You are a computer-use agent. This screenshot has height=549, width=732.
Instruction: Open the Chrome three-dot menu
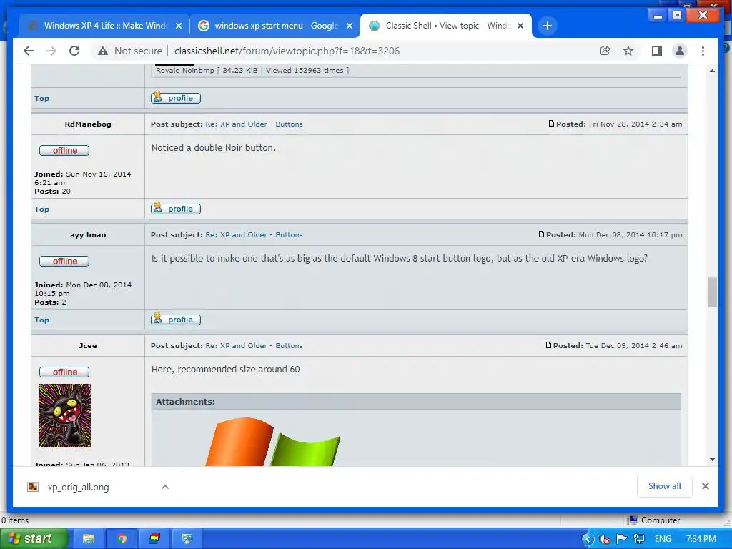click(x=703, y=51)
